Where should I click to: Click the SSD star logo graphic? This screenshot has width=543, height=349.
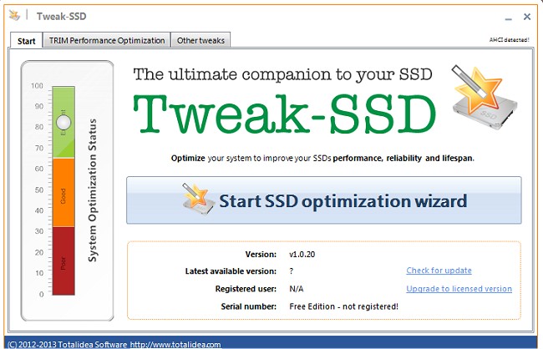(485, 98)
